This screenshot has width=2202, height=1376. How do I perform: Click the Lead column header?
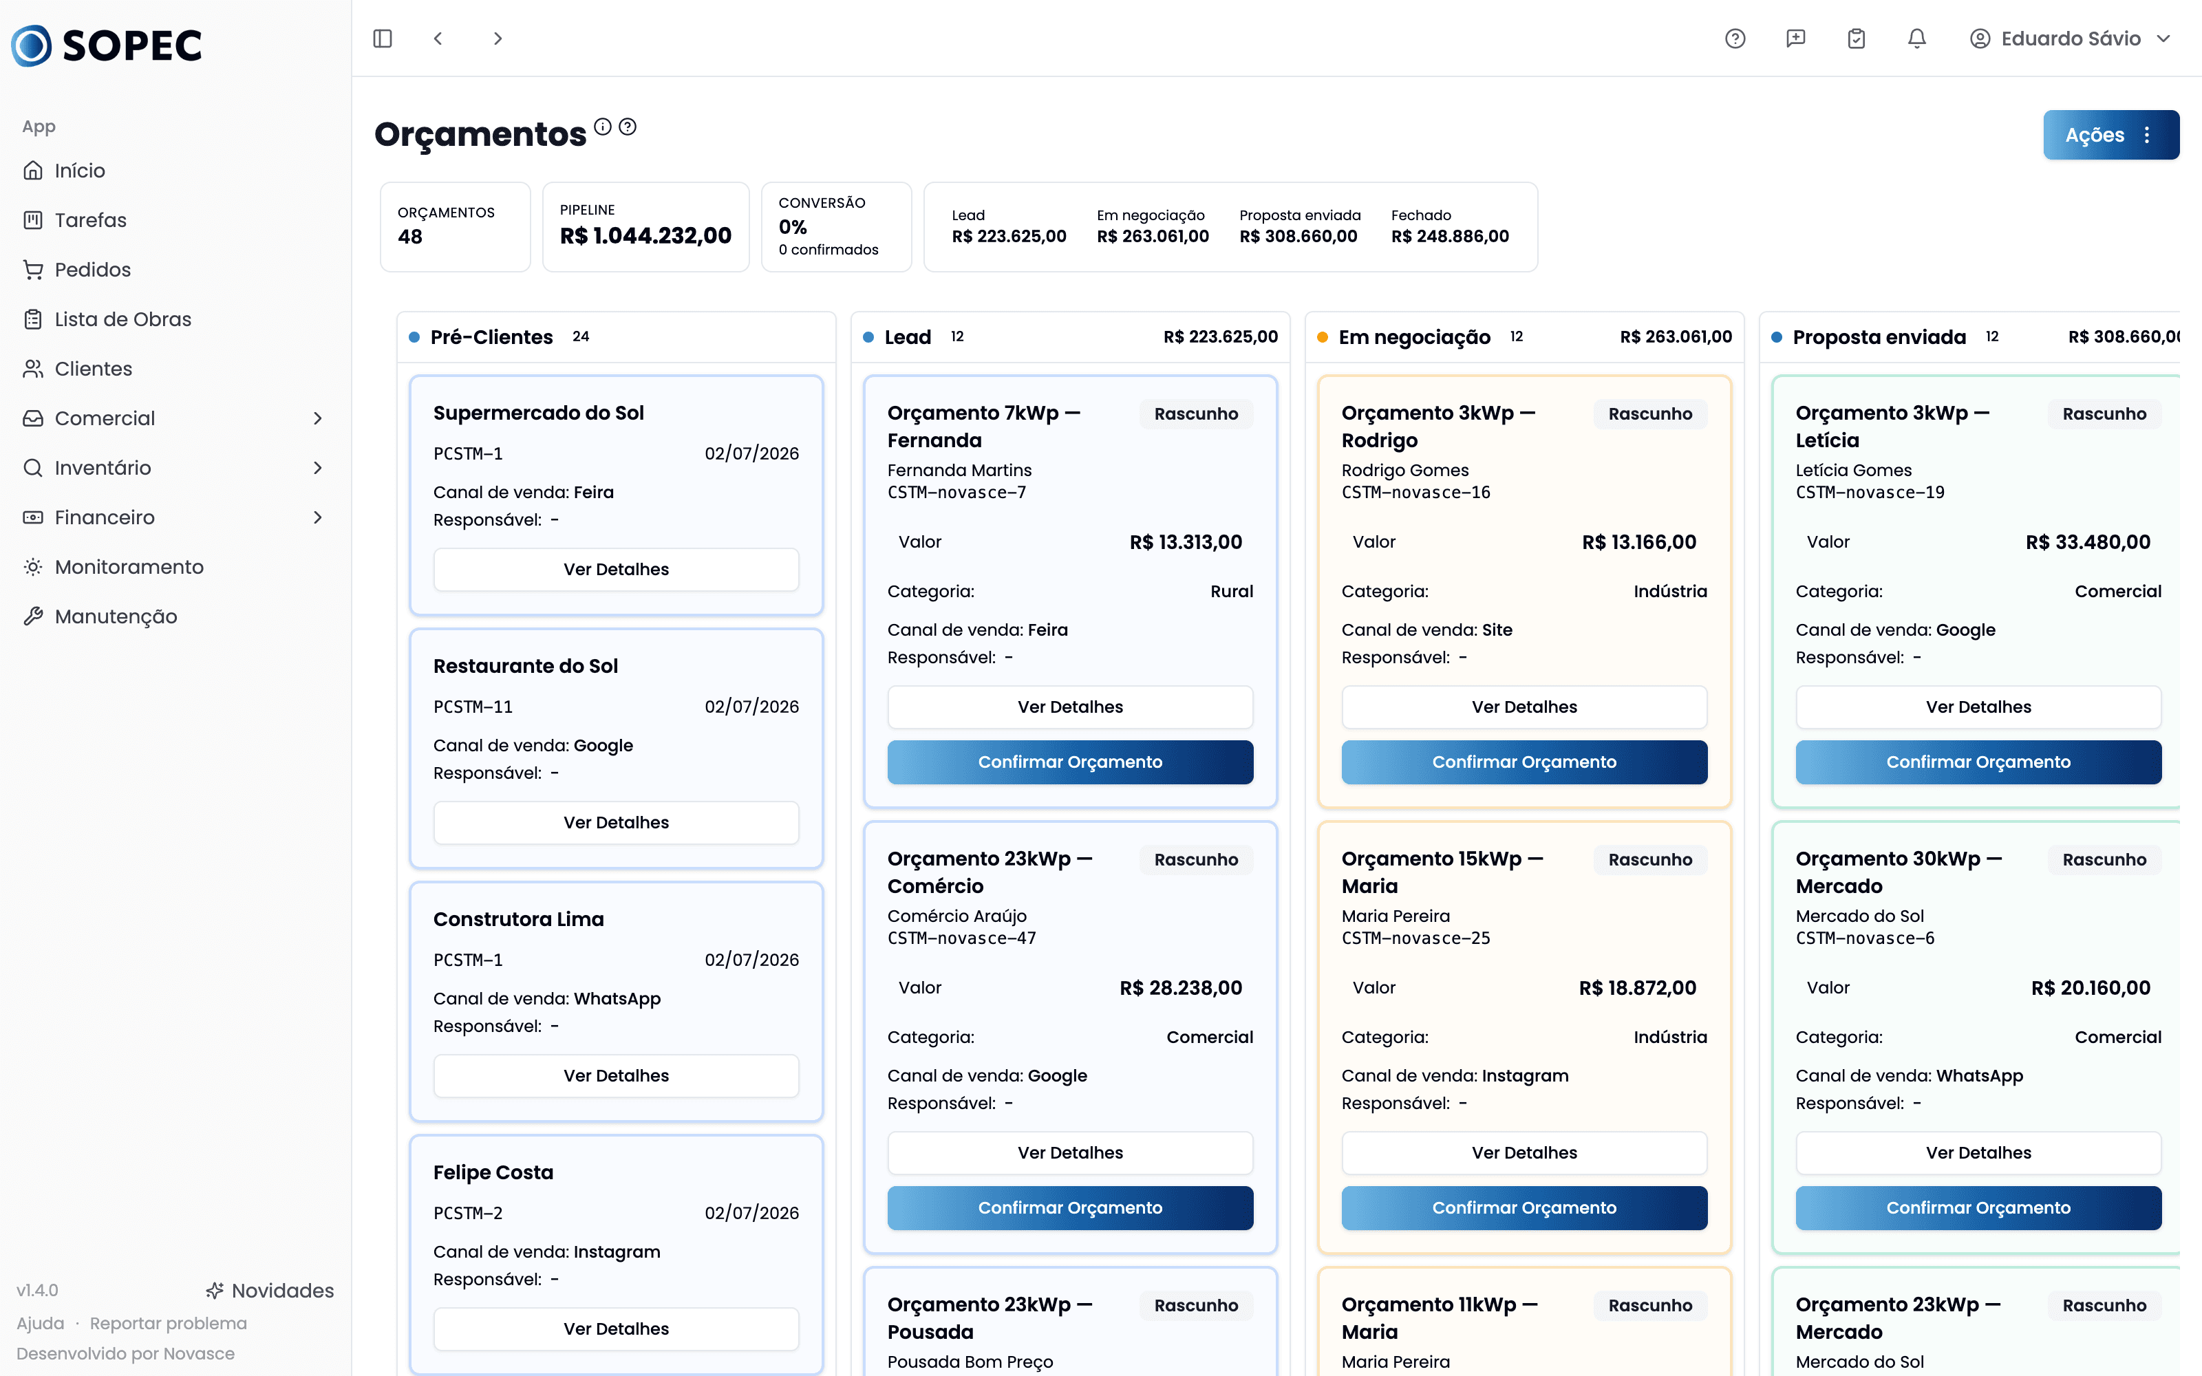(1070, 338)
